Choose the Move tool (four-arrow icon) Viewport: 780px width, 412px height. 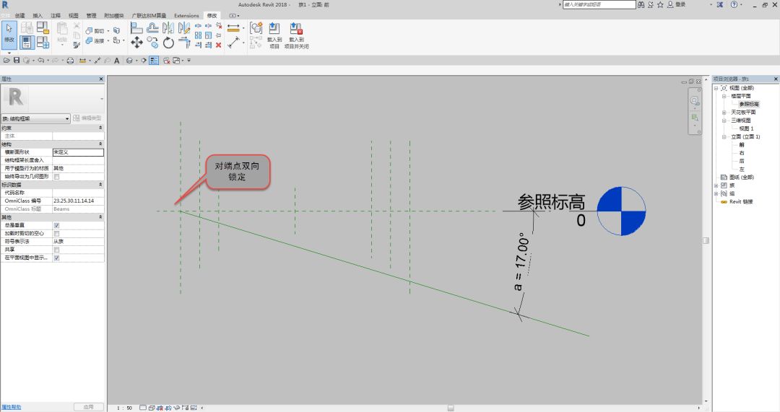tap(136, 43)
